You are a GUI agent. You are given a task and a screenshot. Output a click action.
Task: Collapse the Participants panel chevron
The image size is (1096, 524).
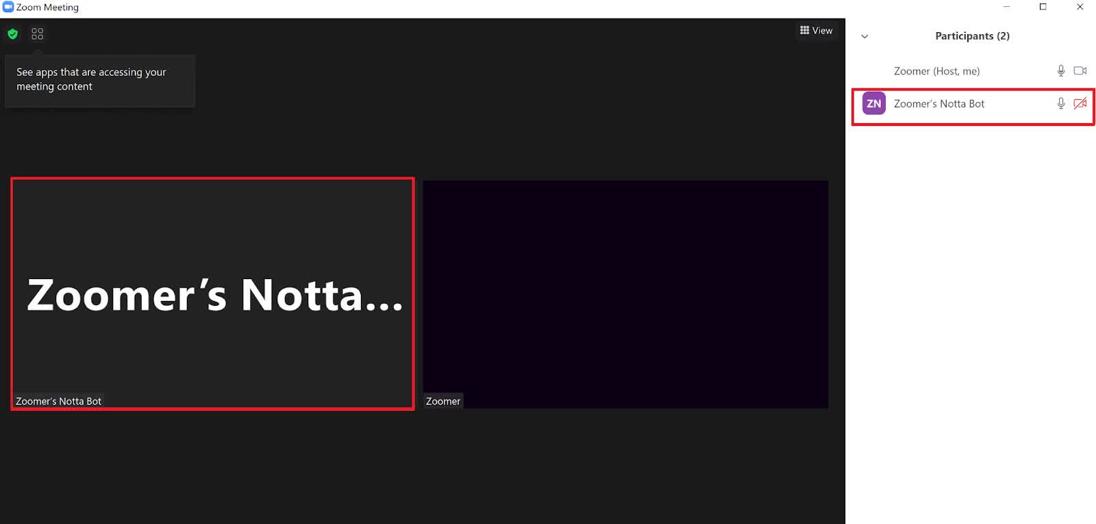pyautogui.click(x=864, y=36)
